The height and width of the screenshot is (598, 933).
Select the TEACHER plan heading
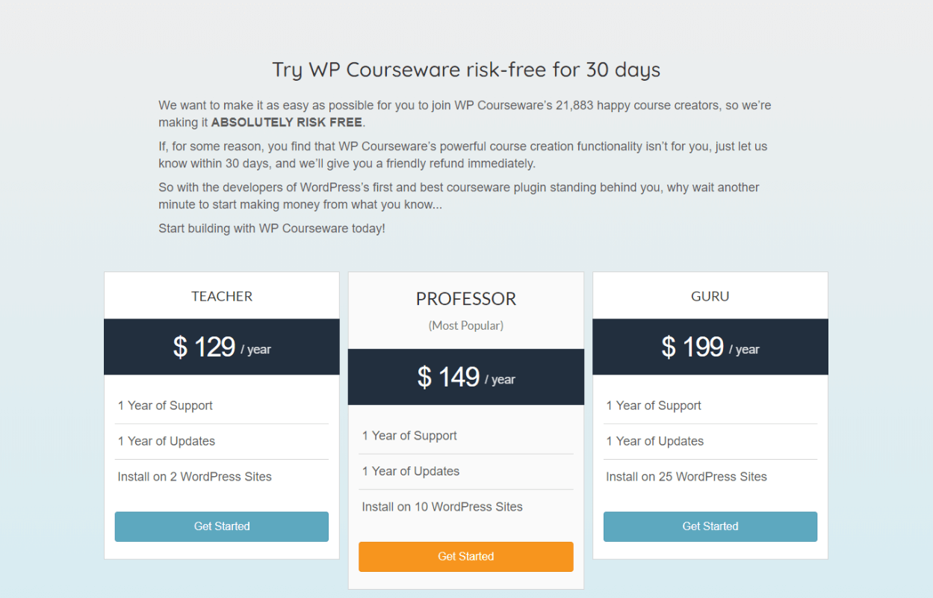[x=222, y=296]
